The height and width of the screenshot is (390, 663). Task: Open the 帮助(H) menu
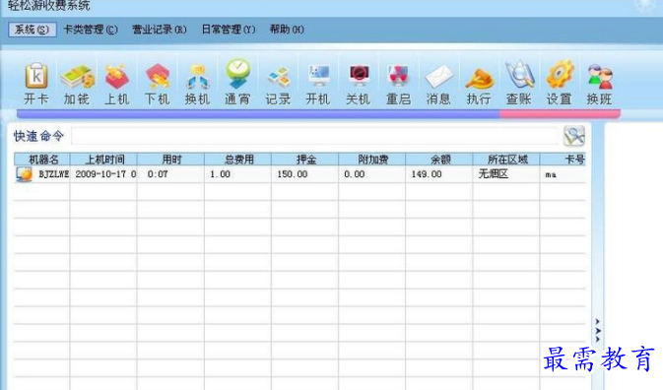pyautogui.click(x=287, y=30)
